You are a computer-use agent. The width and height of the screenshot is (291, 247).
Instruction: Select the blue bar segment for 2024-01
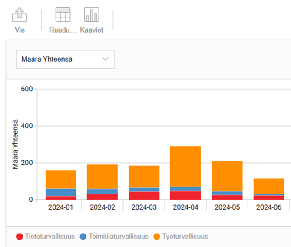(x=61, y=192)
